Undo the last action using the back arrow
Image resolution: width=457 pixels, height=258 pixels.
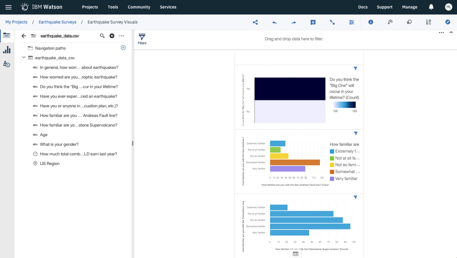[x=274, y=22]
